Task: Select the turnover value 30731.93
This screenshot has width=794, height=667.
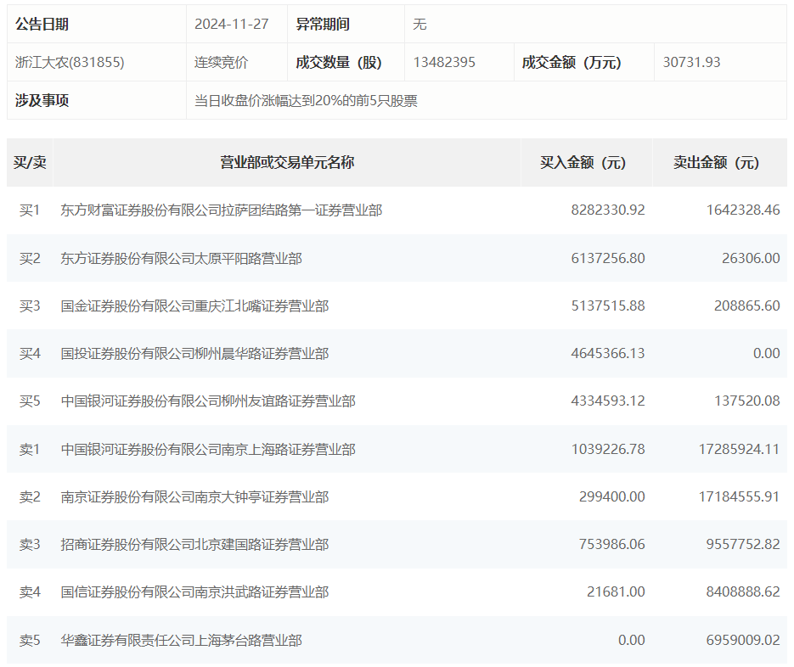Action: point(691,62)
